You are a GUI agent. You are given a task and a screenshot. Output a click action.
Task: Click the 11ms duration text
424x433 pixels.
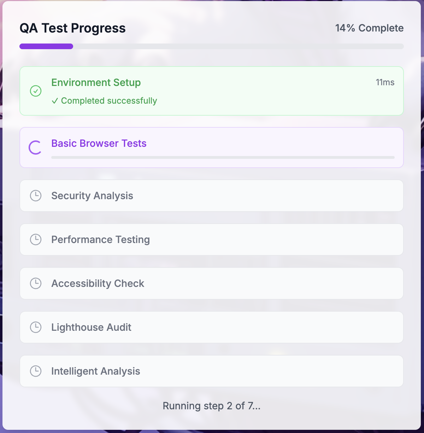[385, 82]
